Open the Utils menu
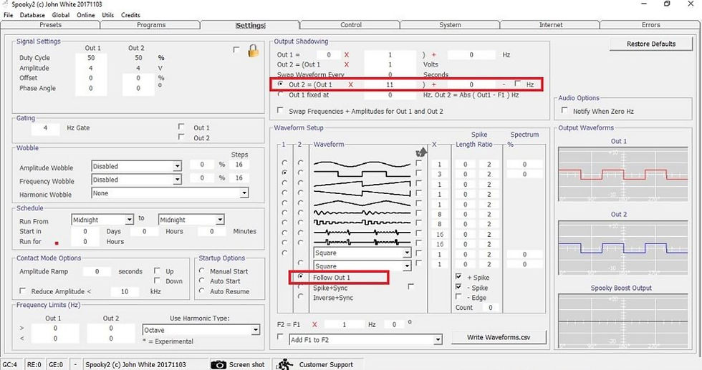Screen dimensions: 702x370 tap(107, 15)
